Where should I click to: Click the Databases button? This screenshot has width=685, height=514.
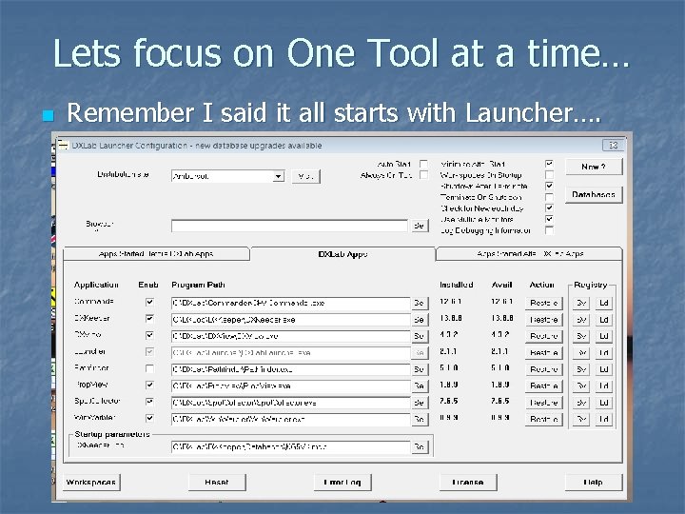point(594,194)
